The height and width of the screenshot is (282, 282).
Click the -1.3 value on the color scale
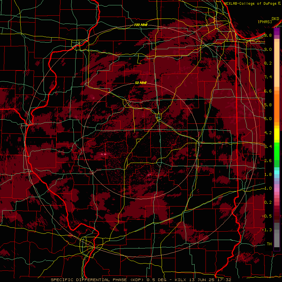[267, 230]
